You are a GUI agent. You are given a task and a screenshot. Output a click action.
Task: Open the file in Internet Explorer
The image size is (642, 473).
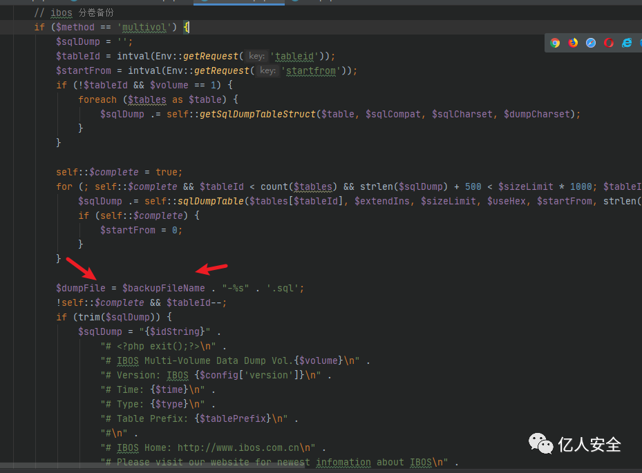click(x=627, y=43)
